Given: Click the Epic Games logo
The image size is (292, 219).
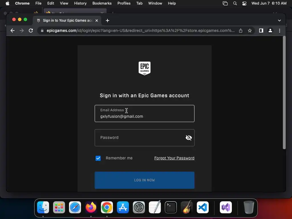Looking at the screenshot, I should click(x=145, y=68).
